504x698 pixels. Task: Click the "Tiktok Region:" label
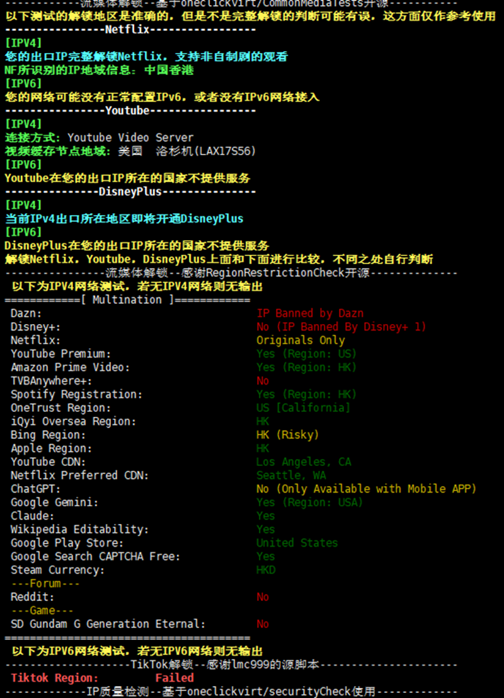(x=55, y=678)
